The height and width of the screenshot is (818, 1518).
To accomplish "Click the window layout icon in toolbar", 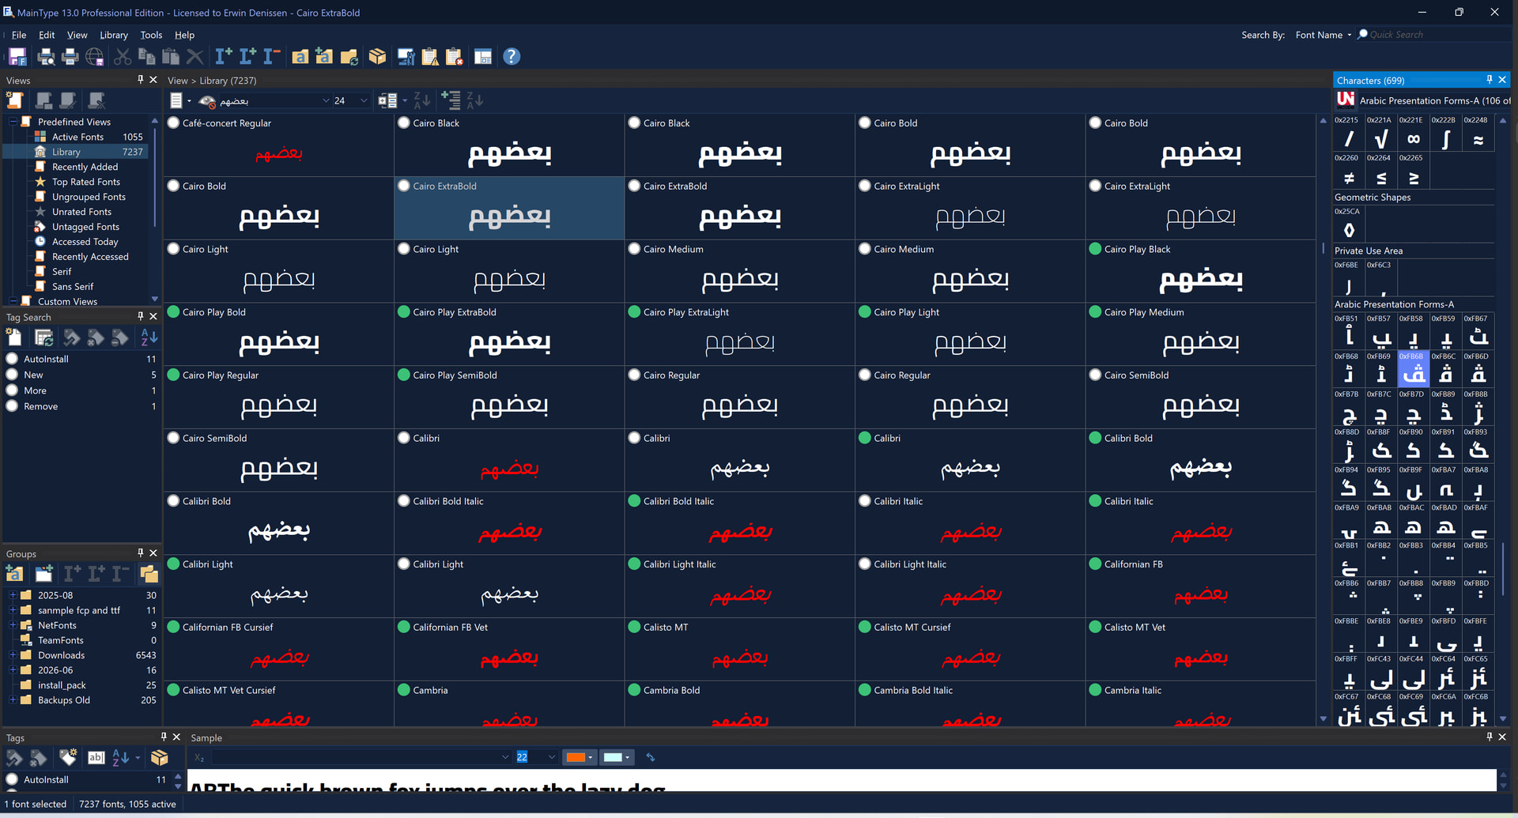I will (482, 56).
